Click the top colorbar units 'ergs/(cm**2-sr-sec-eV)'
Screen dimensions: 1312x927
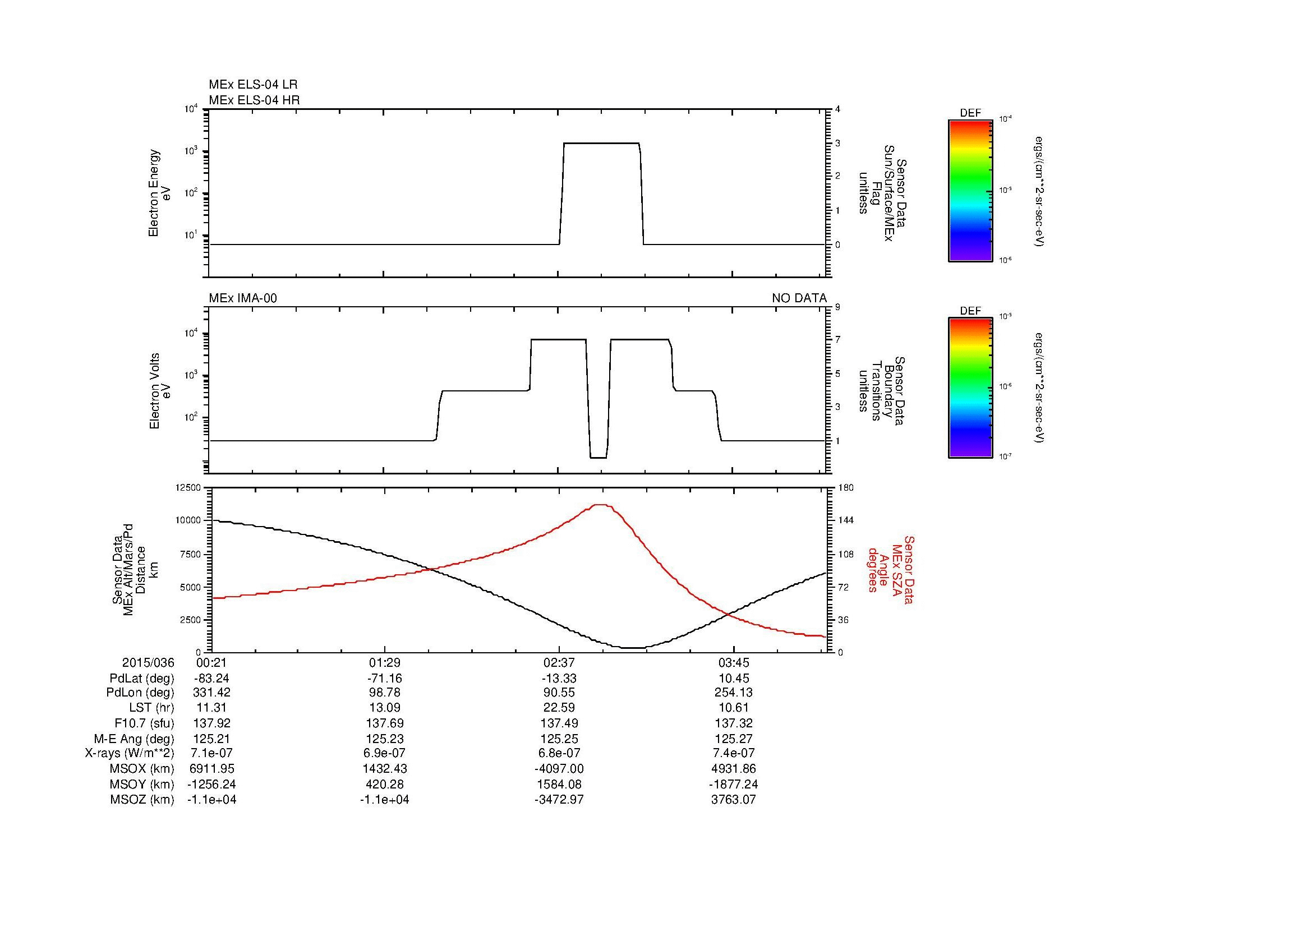click(1041, 191)
